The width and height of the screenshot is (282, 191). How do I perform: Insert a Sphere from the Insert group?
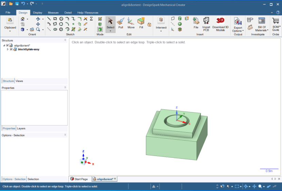pyautogui.click(x=180, y=24)
